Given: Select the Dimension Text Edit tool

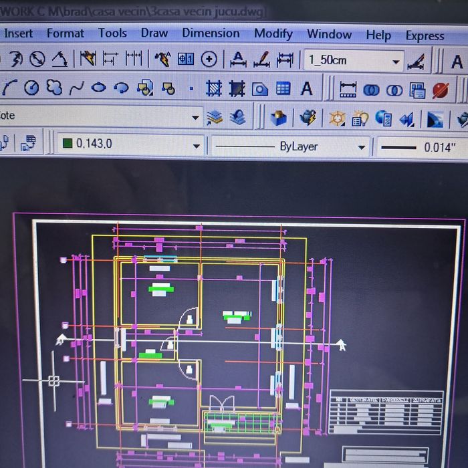Looking at the screenshot, I should (x=261, y=60).
